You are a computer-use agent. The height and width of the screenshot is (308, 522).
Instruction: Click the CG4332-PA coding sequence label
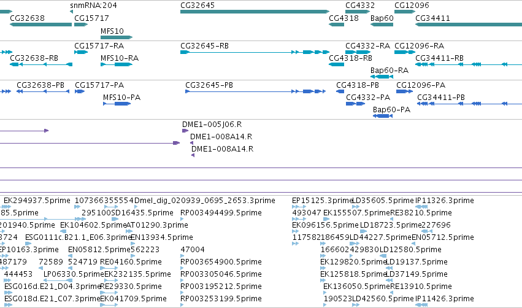[x=368, y=97]
